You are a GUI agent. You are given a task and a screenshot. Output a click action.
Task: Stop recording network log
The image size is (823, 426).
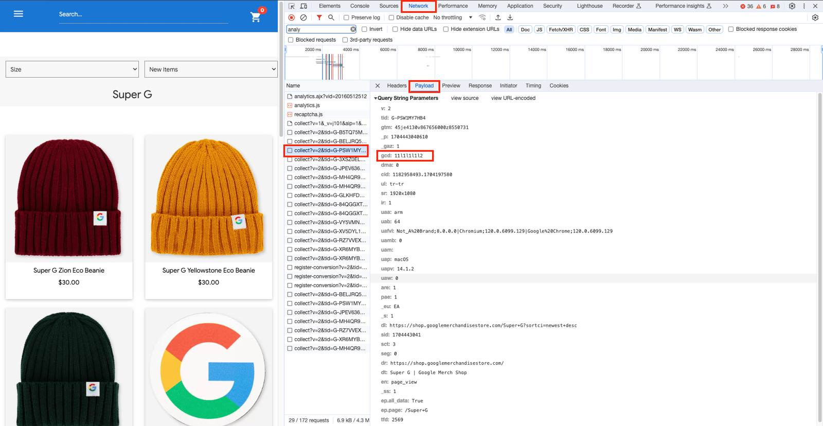point(292,17)
